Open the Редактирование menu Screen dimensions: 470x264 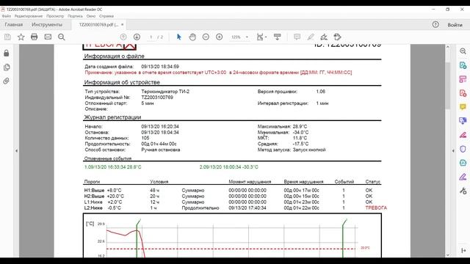click(29, 16)
